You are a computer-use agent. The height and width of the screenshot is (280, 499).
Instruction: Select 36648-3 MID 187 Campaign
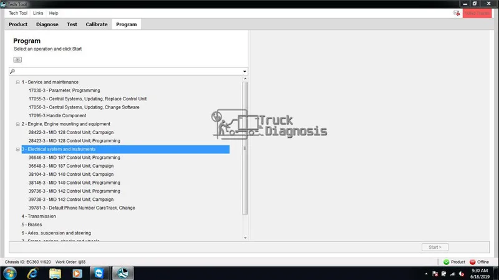click(x=71, y=166)
